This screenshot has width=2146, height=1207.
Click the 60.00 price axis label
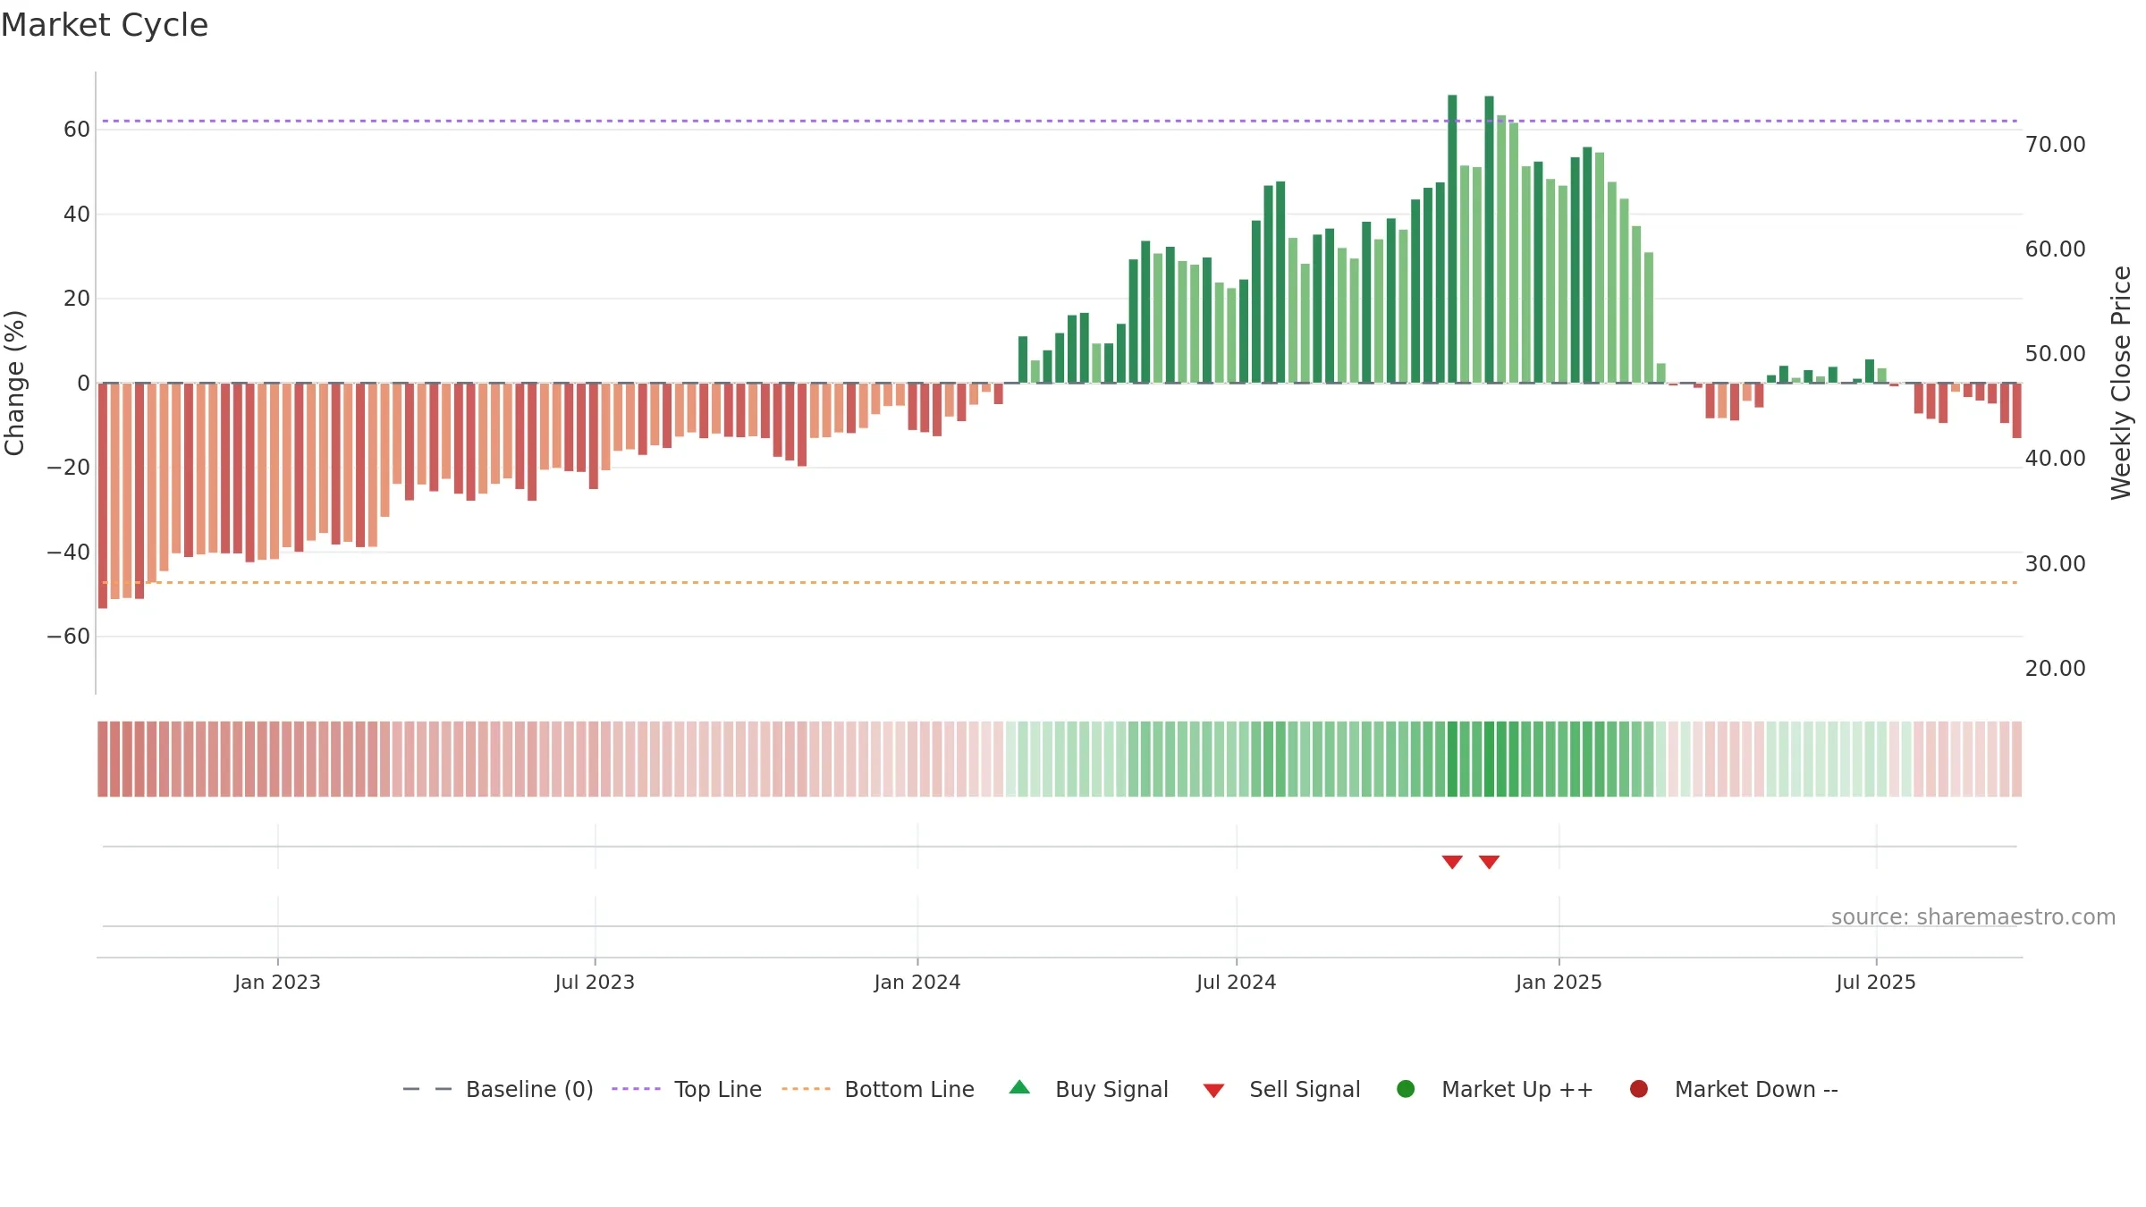pos(2055,249)
